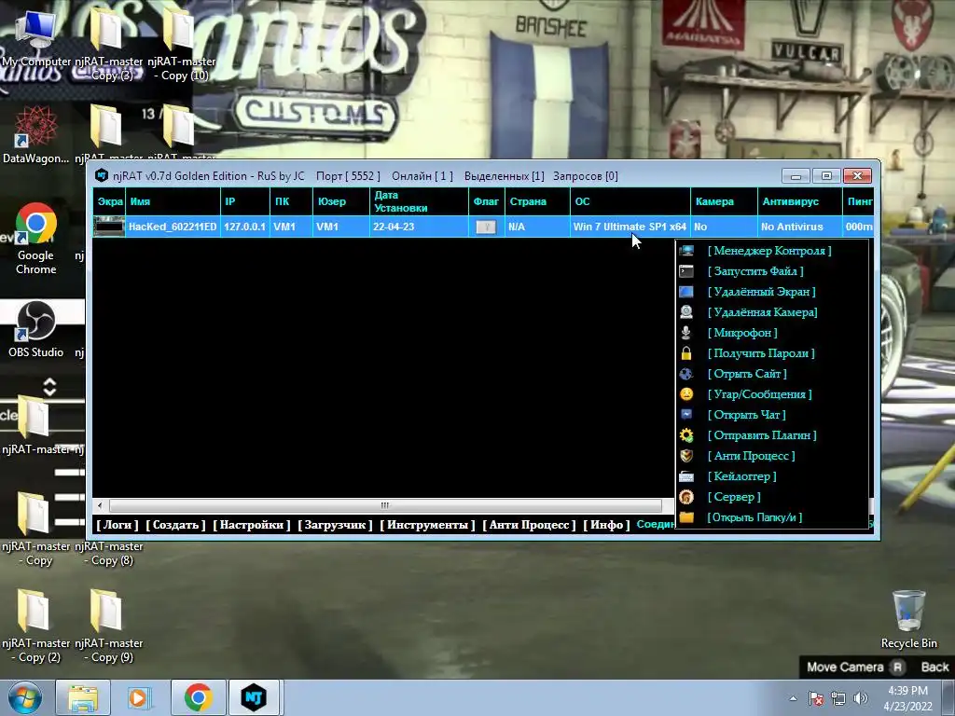
Task: Select the njRAT-master - Copy (9) folder
Action: tap(108, 626)
